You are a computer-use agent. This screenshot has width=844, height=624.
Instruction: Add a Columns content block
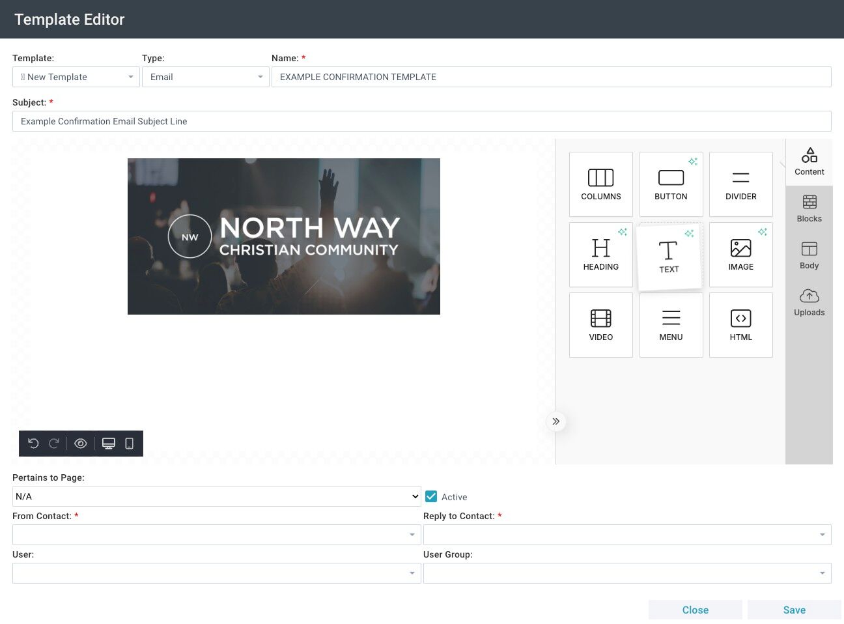pos(601,184)
